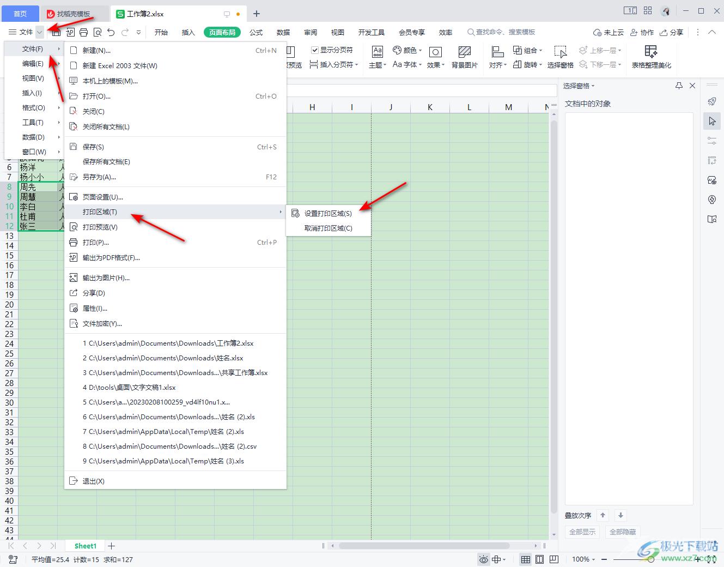Switch to the 公式 ribbon tab
The width and height of the screenshot is (724, 567).
coord(256,33)
